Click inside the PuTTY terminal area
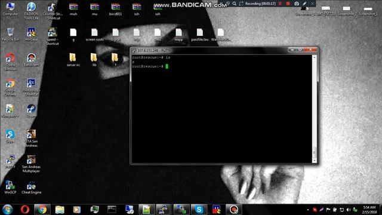This screenshot has width=382, height=215. pos(221,109)
